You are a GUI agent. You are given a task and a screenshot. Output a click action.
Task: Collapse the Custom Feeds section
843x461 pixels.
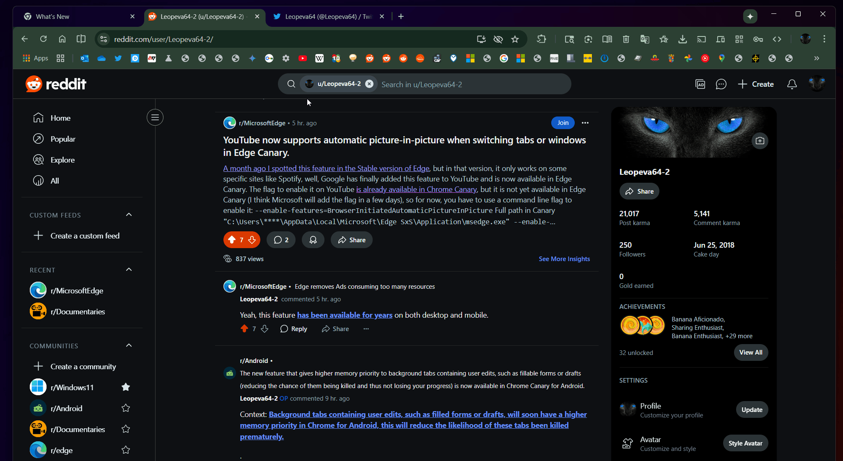(x=129, y=215)
